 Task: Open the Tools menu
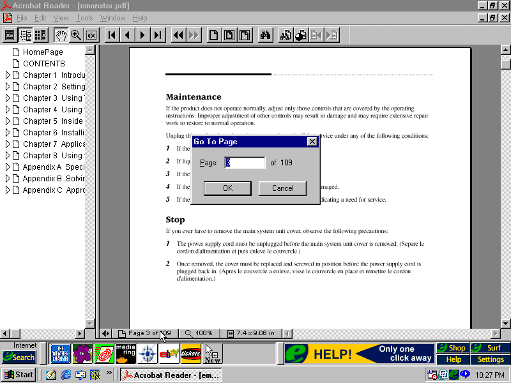point(84,18)
